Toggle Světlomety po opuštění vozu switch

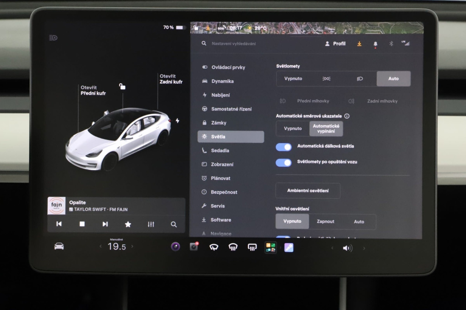pyautogui.click(x=284, y=162)
